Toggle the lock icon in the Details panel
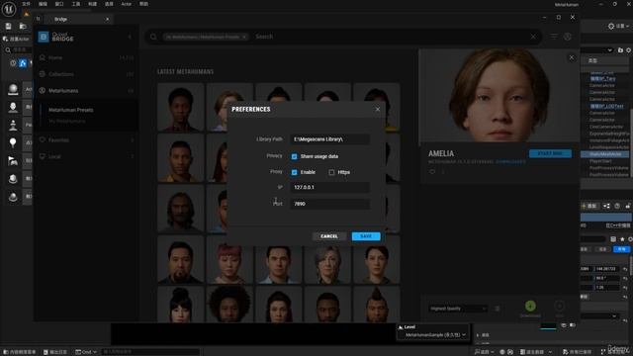 tap(627, 206)
